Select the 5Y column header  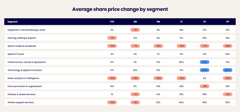(x=228, y=22)
